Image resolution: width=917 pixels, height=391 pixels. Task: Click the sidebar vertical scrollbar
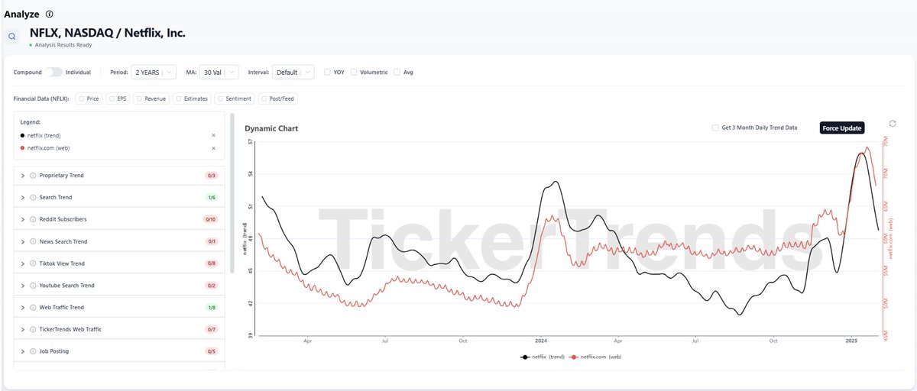click(232, 194)
